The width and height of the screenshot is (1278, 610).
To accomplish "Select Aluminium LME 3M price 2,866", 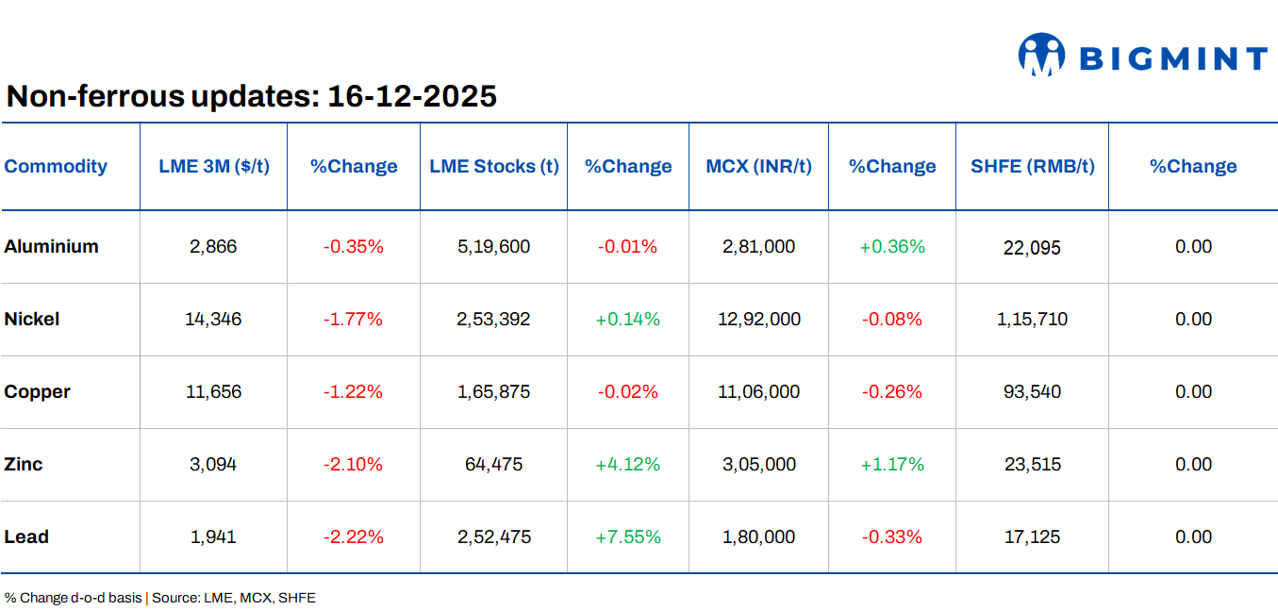I will 213,247.
